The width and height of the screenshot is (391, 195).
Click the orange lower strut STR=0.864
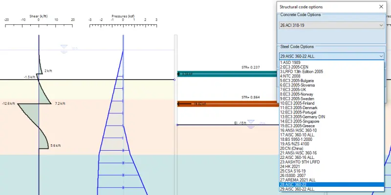point(228,104)
